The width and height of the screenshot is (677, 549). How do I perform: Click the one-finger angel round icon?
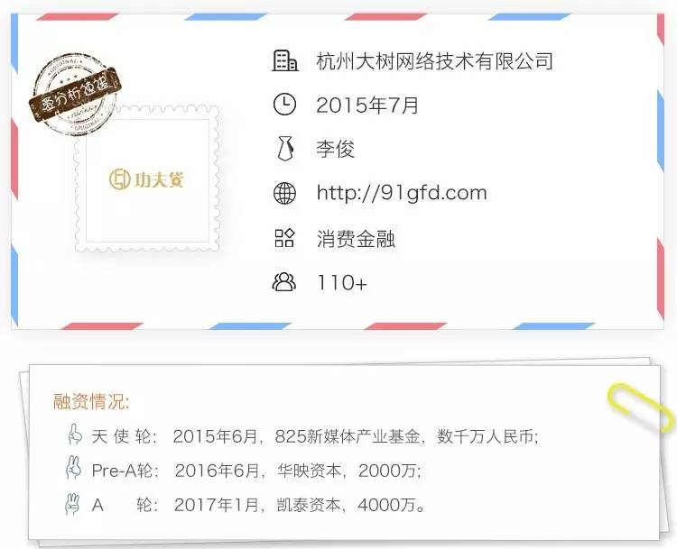pos(75,435)
